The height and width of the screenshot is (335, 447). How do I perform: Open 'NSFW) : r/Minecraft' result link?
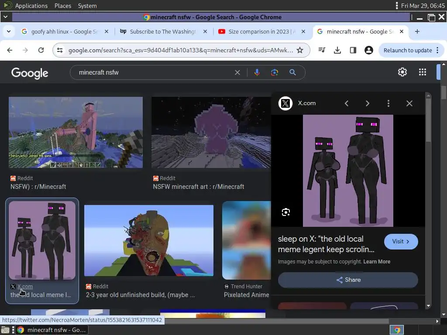coord(38,187)
